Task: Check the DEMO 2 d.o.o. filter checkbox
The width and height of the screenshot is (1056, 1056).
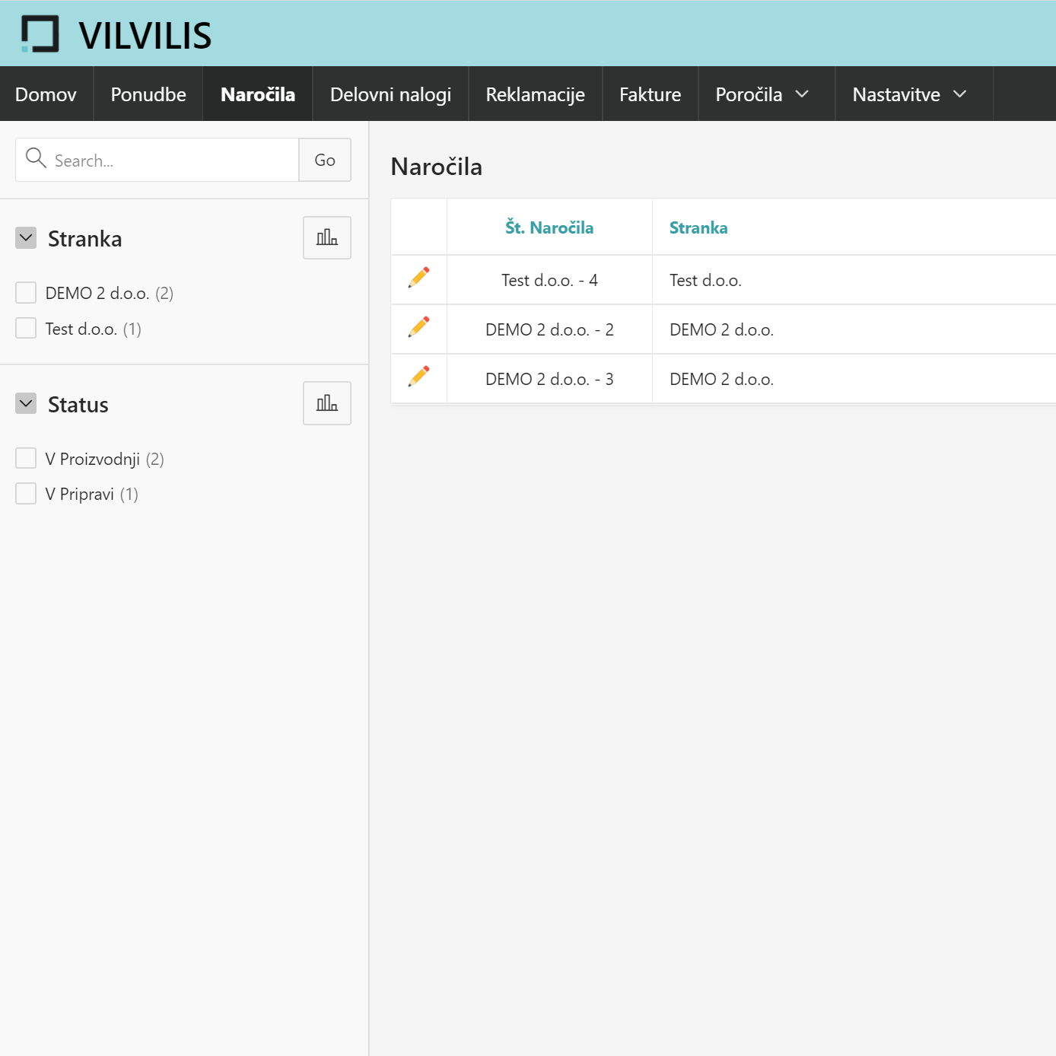Action: pyautogui.click(x=26, y=293)
